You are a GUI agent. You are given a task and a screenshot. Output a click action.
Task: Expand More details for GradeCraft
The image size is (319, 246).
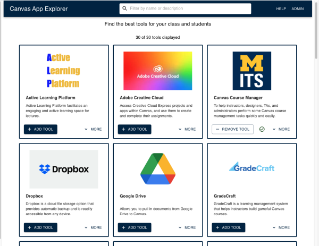click(281, 227)
